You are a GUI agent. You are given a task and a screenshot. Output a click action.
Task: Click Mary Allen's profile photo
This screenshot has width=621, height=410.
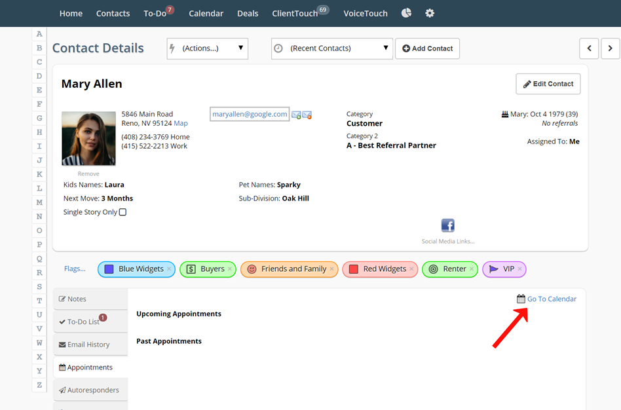click(88, 138)
